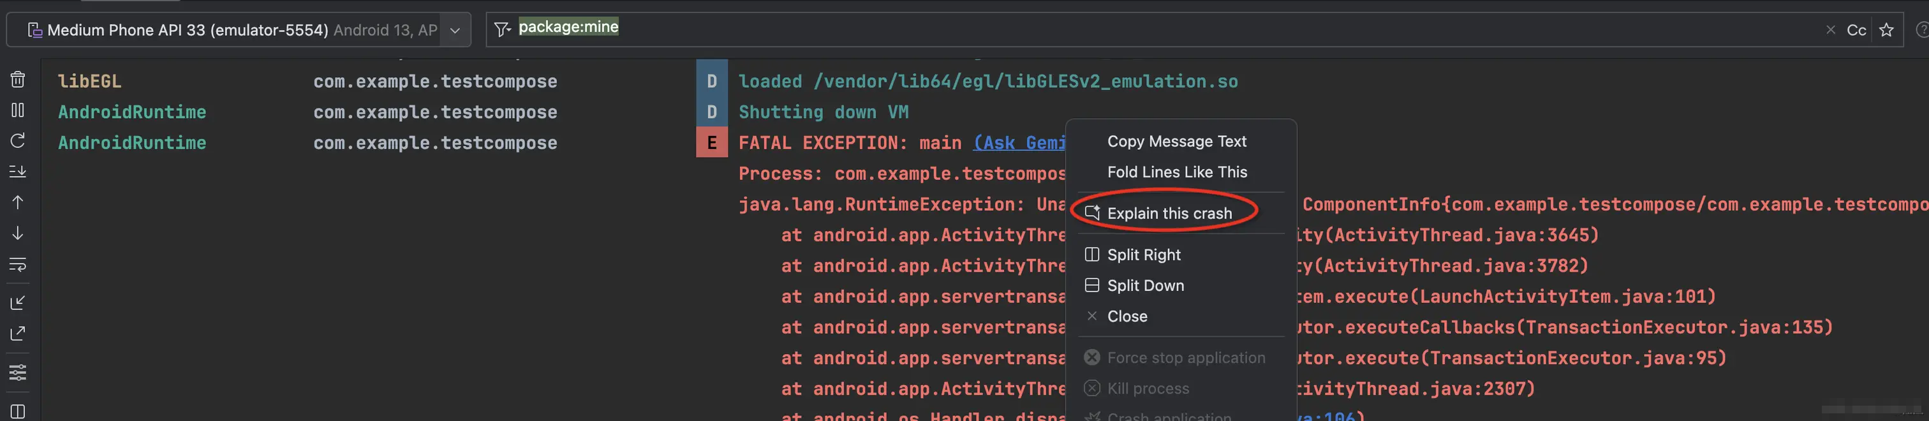Open TransactionExecutor.java:135 stack link
1929x421 pixels.
point(1674,327)
